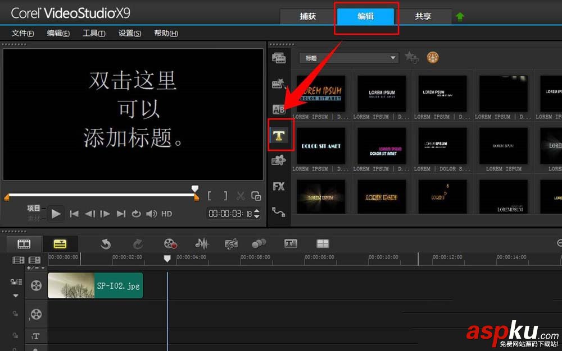Open the Transition library with the AB icon
This screenshot has width=562, height=351.
[x=278, y=110]
